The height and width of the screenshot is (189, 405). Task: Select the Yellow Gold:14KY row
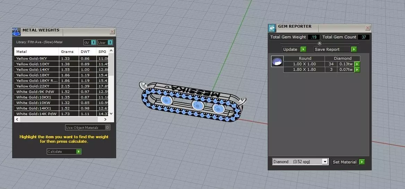point(61,69)
